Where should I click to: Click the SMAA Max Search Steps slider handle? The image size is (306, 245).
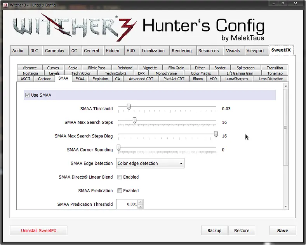click(134, 120)
